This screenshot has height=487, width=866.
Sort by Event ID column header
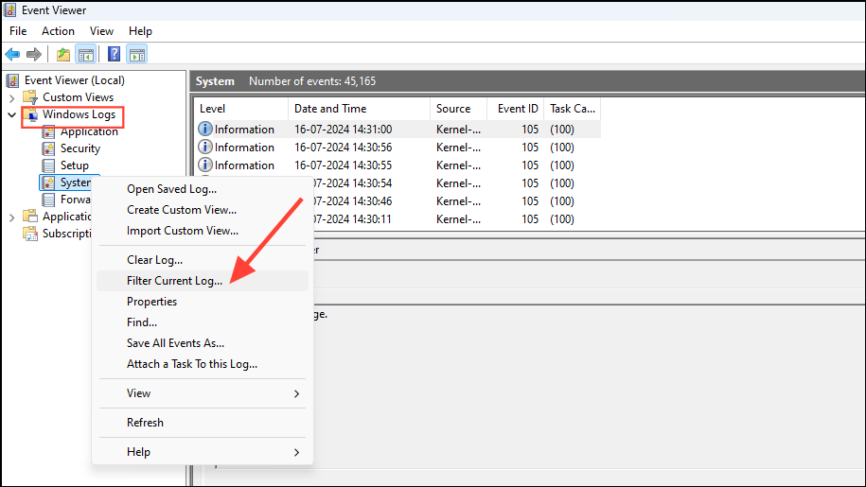click(x=515, y=109)
